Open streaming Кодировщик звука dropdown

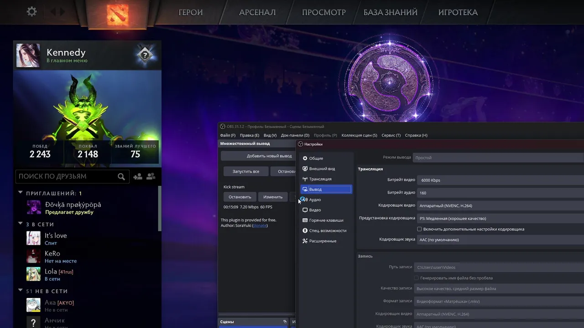(501, 240)
